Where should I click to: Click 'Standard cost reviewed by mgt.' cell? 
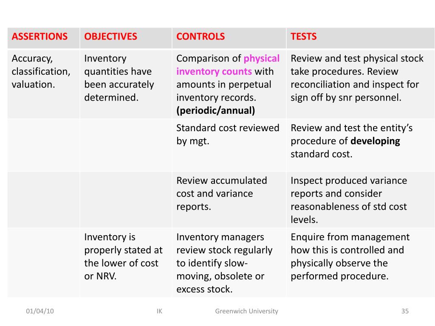coord(229,145)
